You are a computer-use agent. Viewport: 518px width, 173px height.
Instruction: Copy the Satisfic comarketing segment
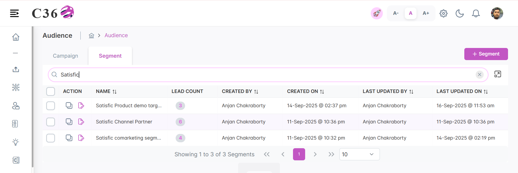[69, 138]
